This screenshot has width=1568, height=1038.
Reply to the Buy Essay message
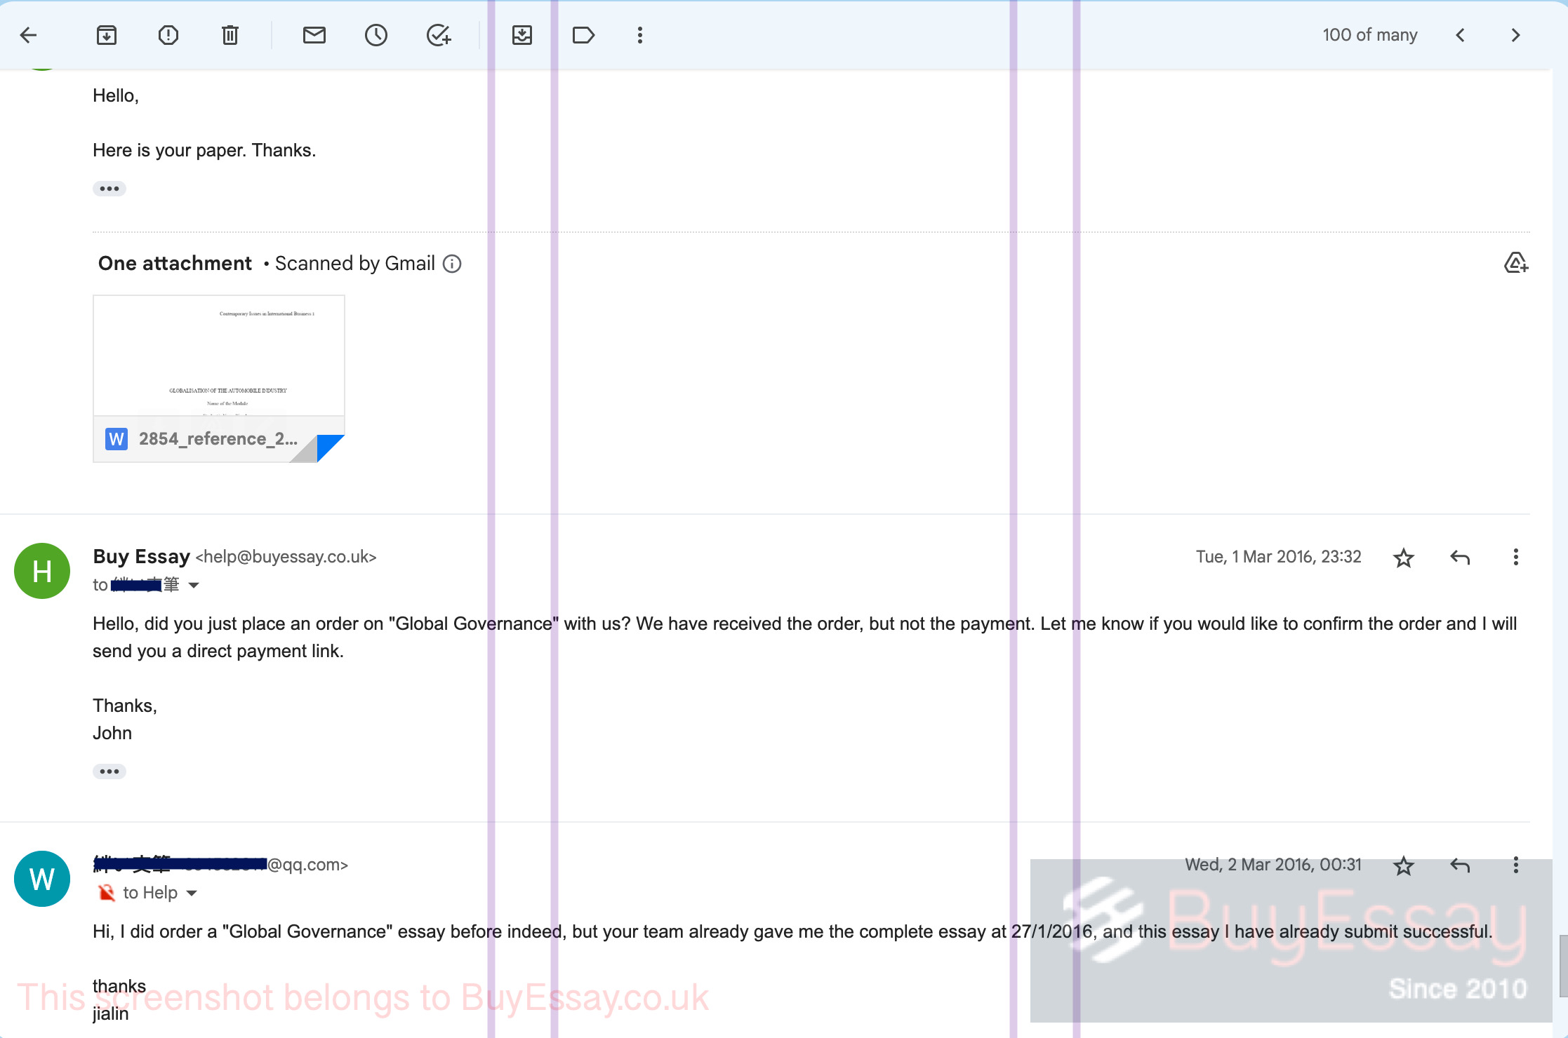1460,558
